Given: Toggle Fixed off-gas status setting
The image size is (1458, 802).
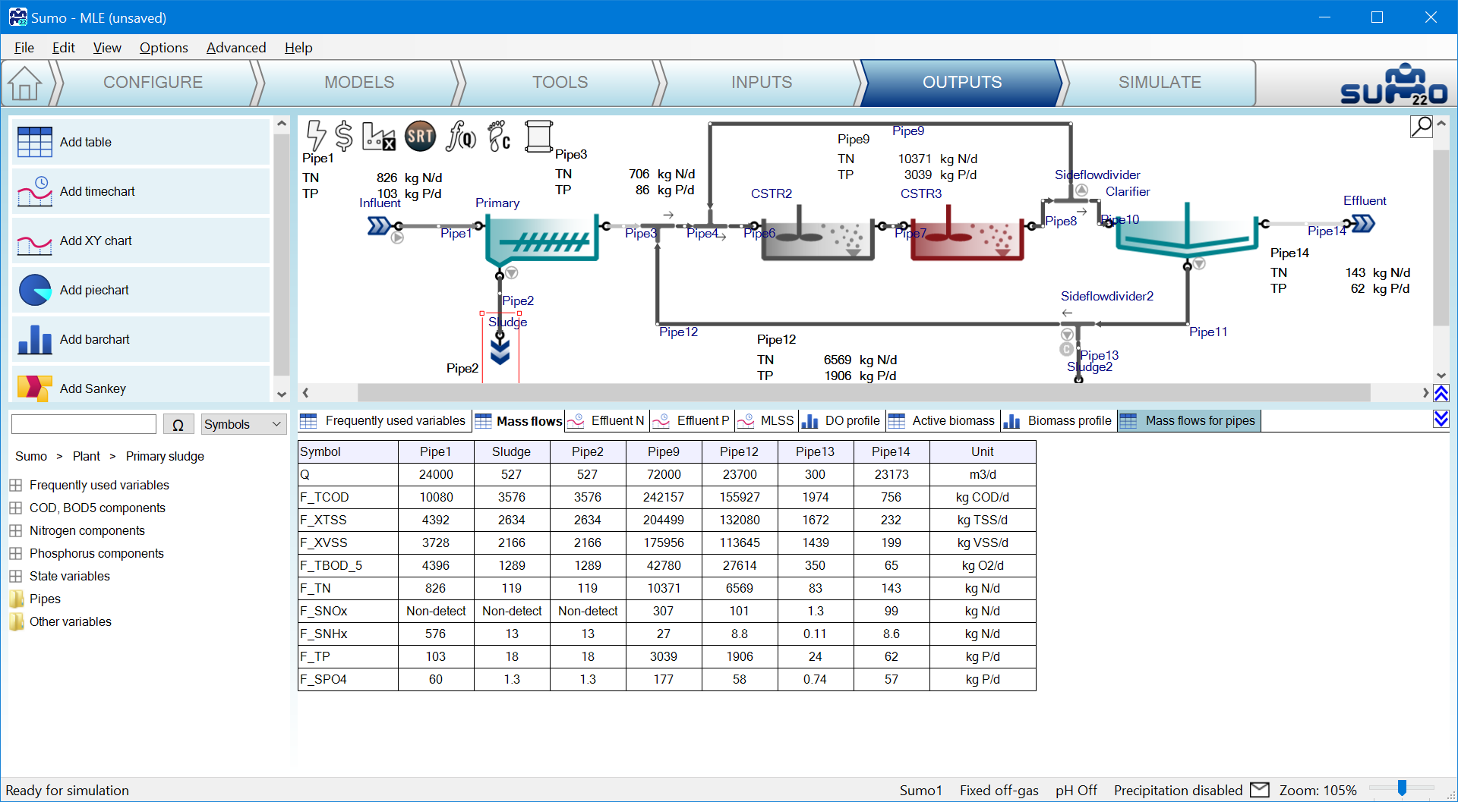Looking at the screenshot, I should [x=999, y=790].
